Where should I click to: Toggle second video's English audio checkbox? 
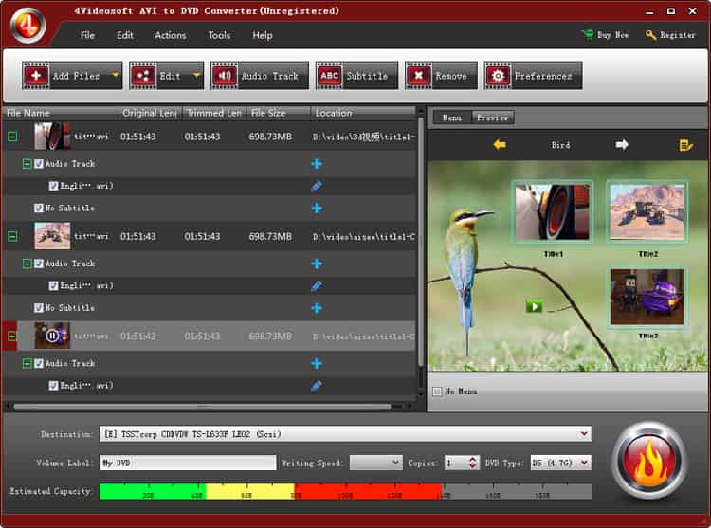[x=53, y=285]
